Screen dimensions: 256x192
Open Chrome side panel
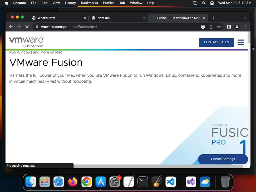coord(229,27)
